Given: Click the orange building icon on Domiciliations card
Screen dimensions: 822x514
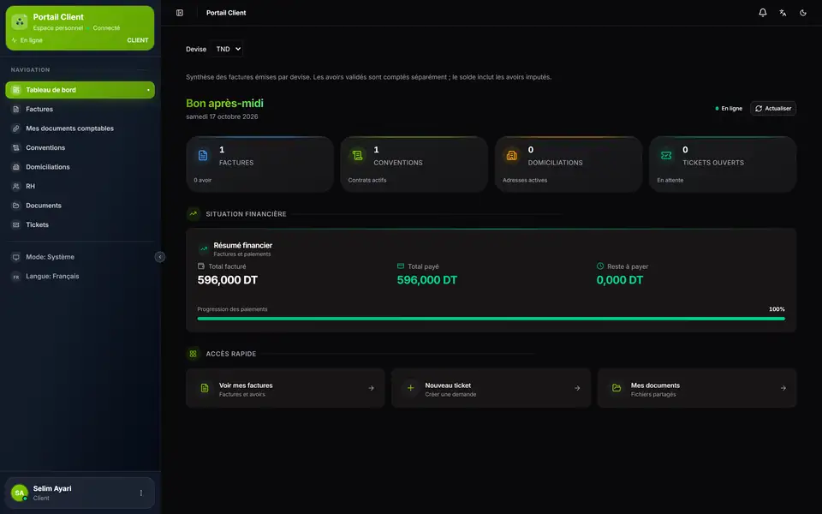Looking at the screenshot, I should (512, 155).
